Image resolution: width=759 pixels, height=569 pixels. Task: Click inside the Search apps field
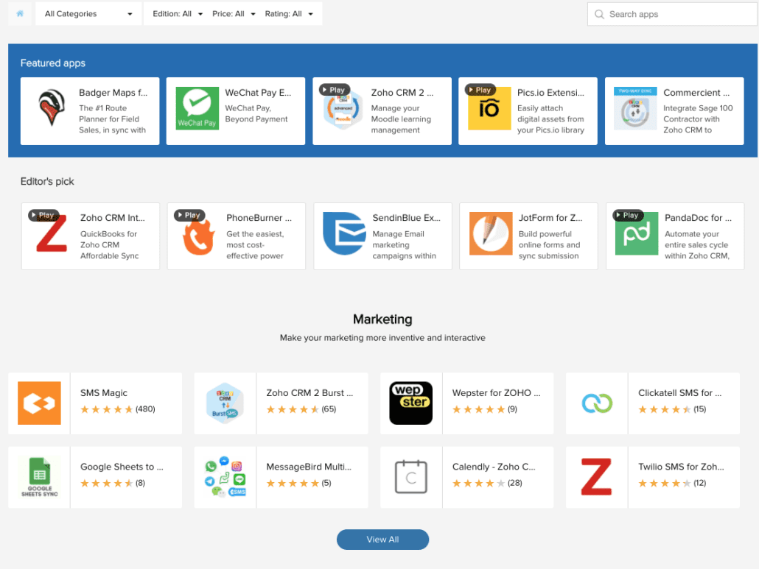coord(671,13)
